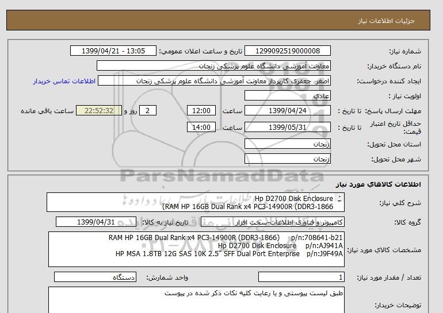Screen dimensions: 443x313
Task: Click the quantity field showing 1
Action: [301, 277]
